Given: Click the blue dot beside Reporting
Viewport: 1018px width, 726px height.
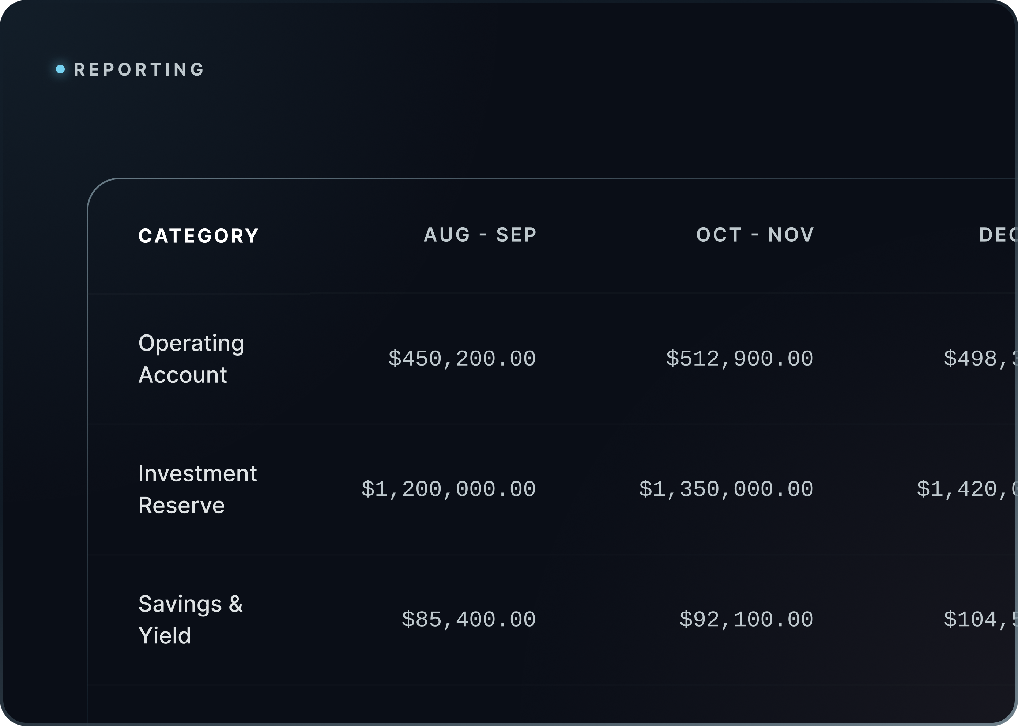Looking at the screenshot, I should [x=60, y=69].
